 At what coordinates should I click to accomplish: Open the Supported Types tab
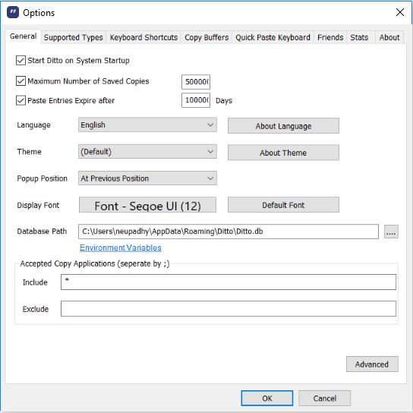pos(73,37)
